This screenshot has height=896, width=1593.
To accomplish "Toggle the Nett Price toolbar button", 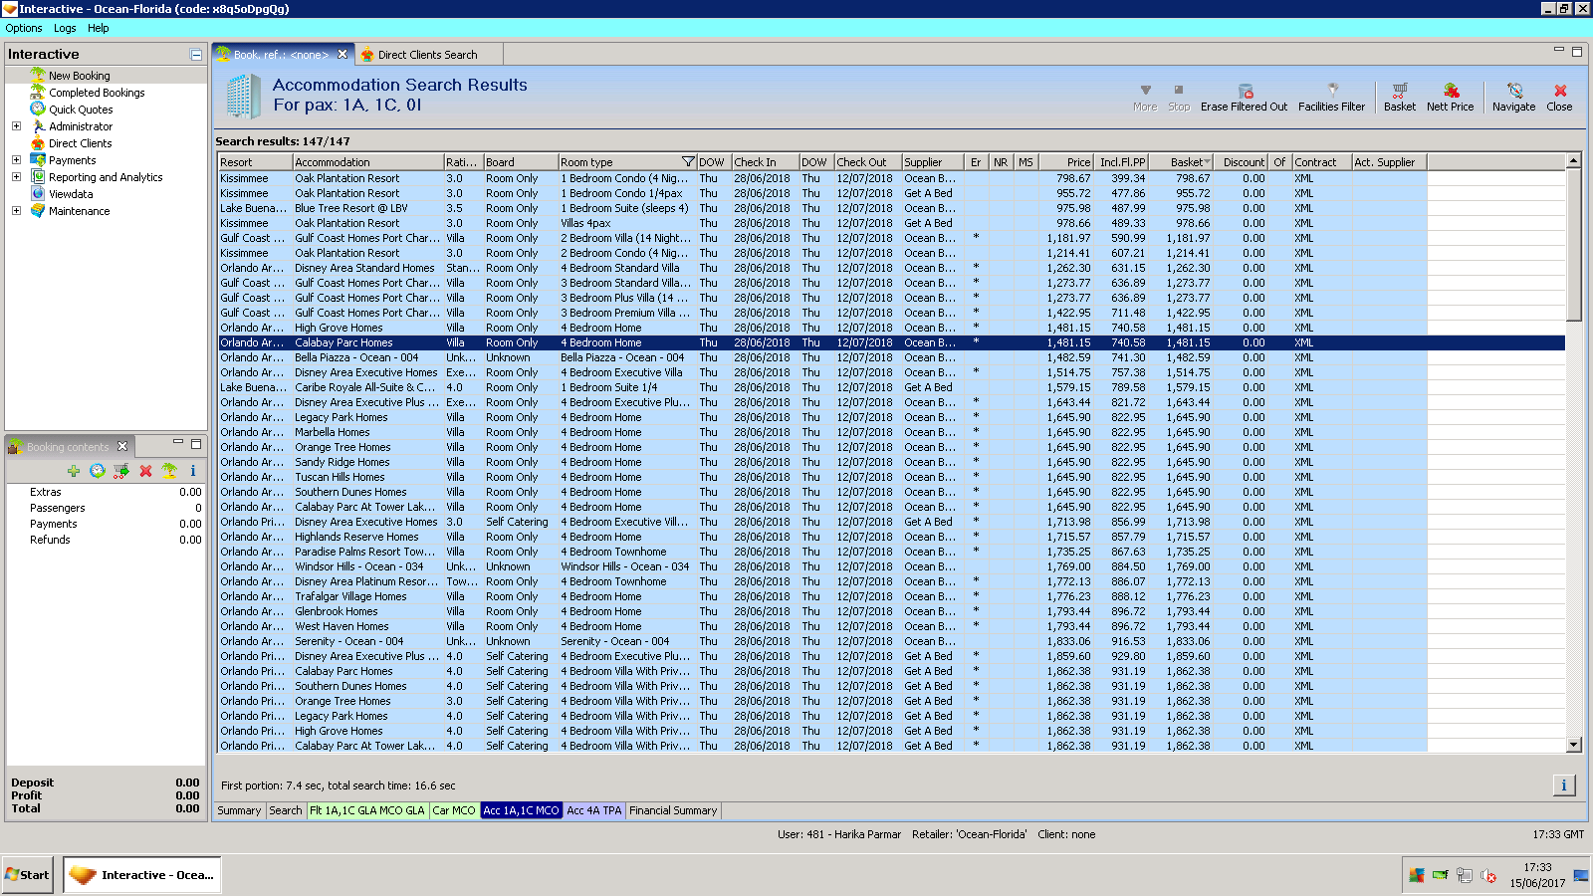I will click(x=1450, y=91).
